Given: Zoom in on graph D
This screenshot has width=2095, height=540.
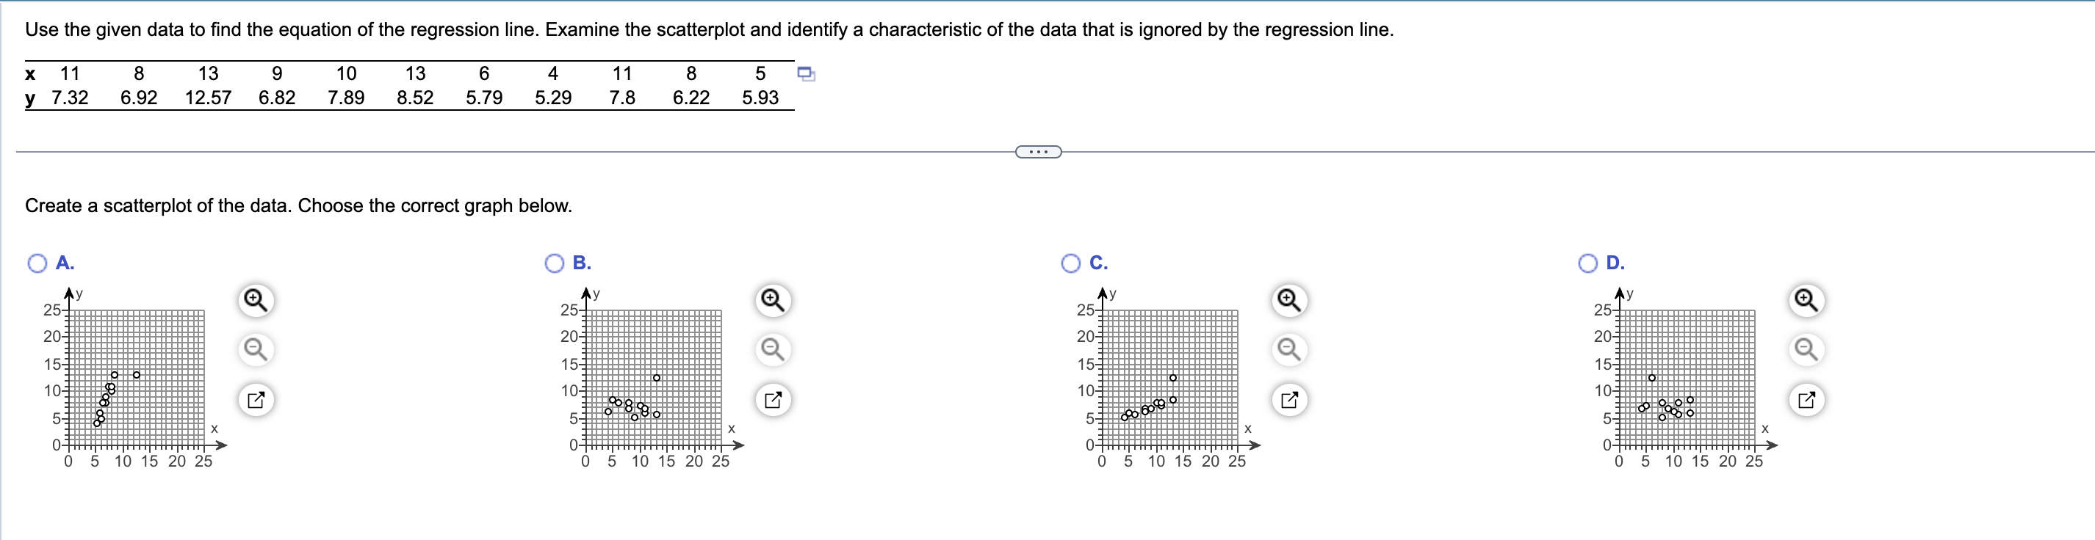Looking at the screenshot, I should pos(1806,301).
